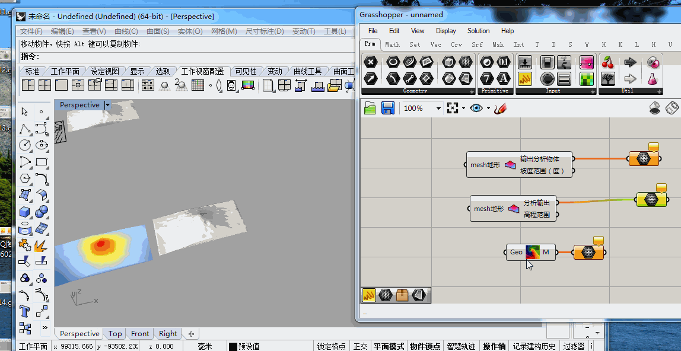Toggle 平面模式 planar mode

point(389,346)
